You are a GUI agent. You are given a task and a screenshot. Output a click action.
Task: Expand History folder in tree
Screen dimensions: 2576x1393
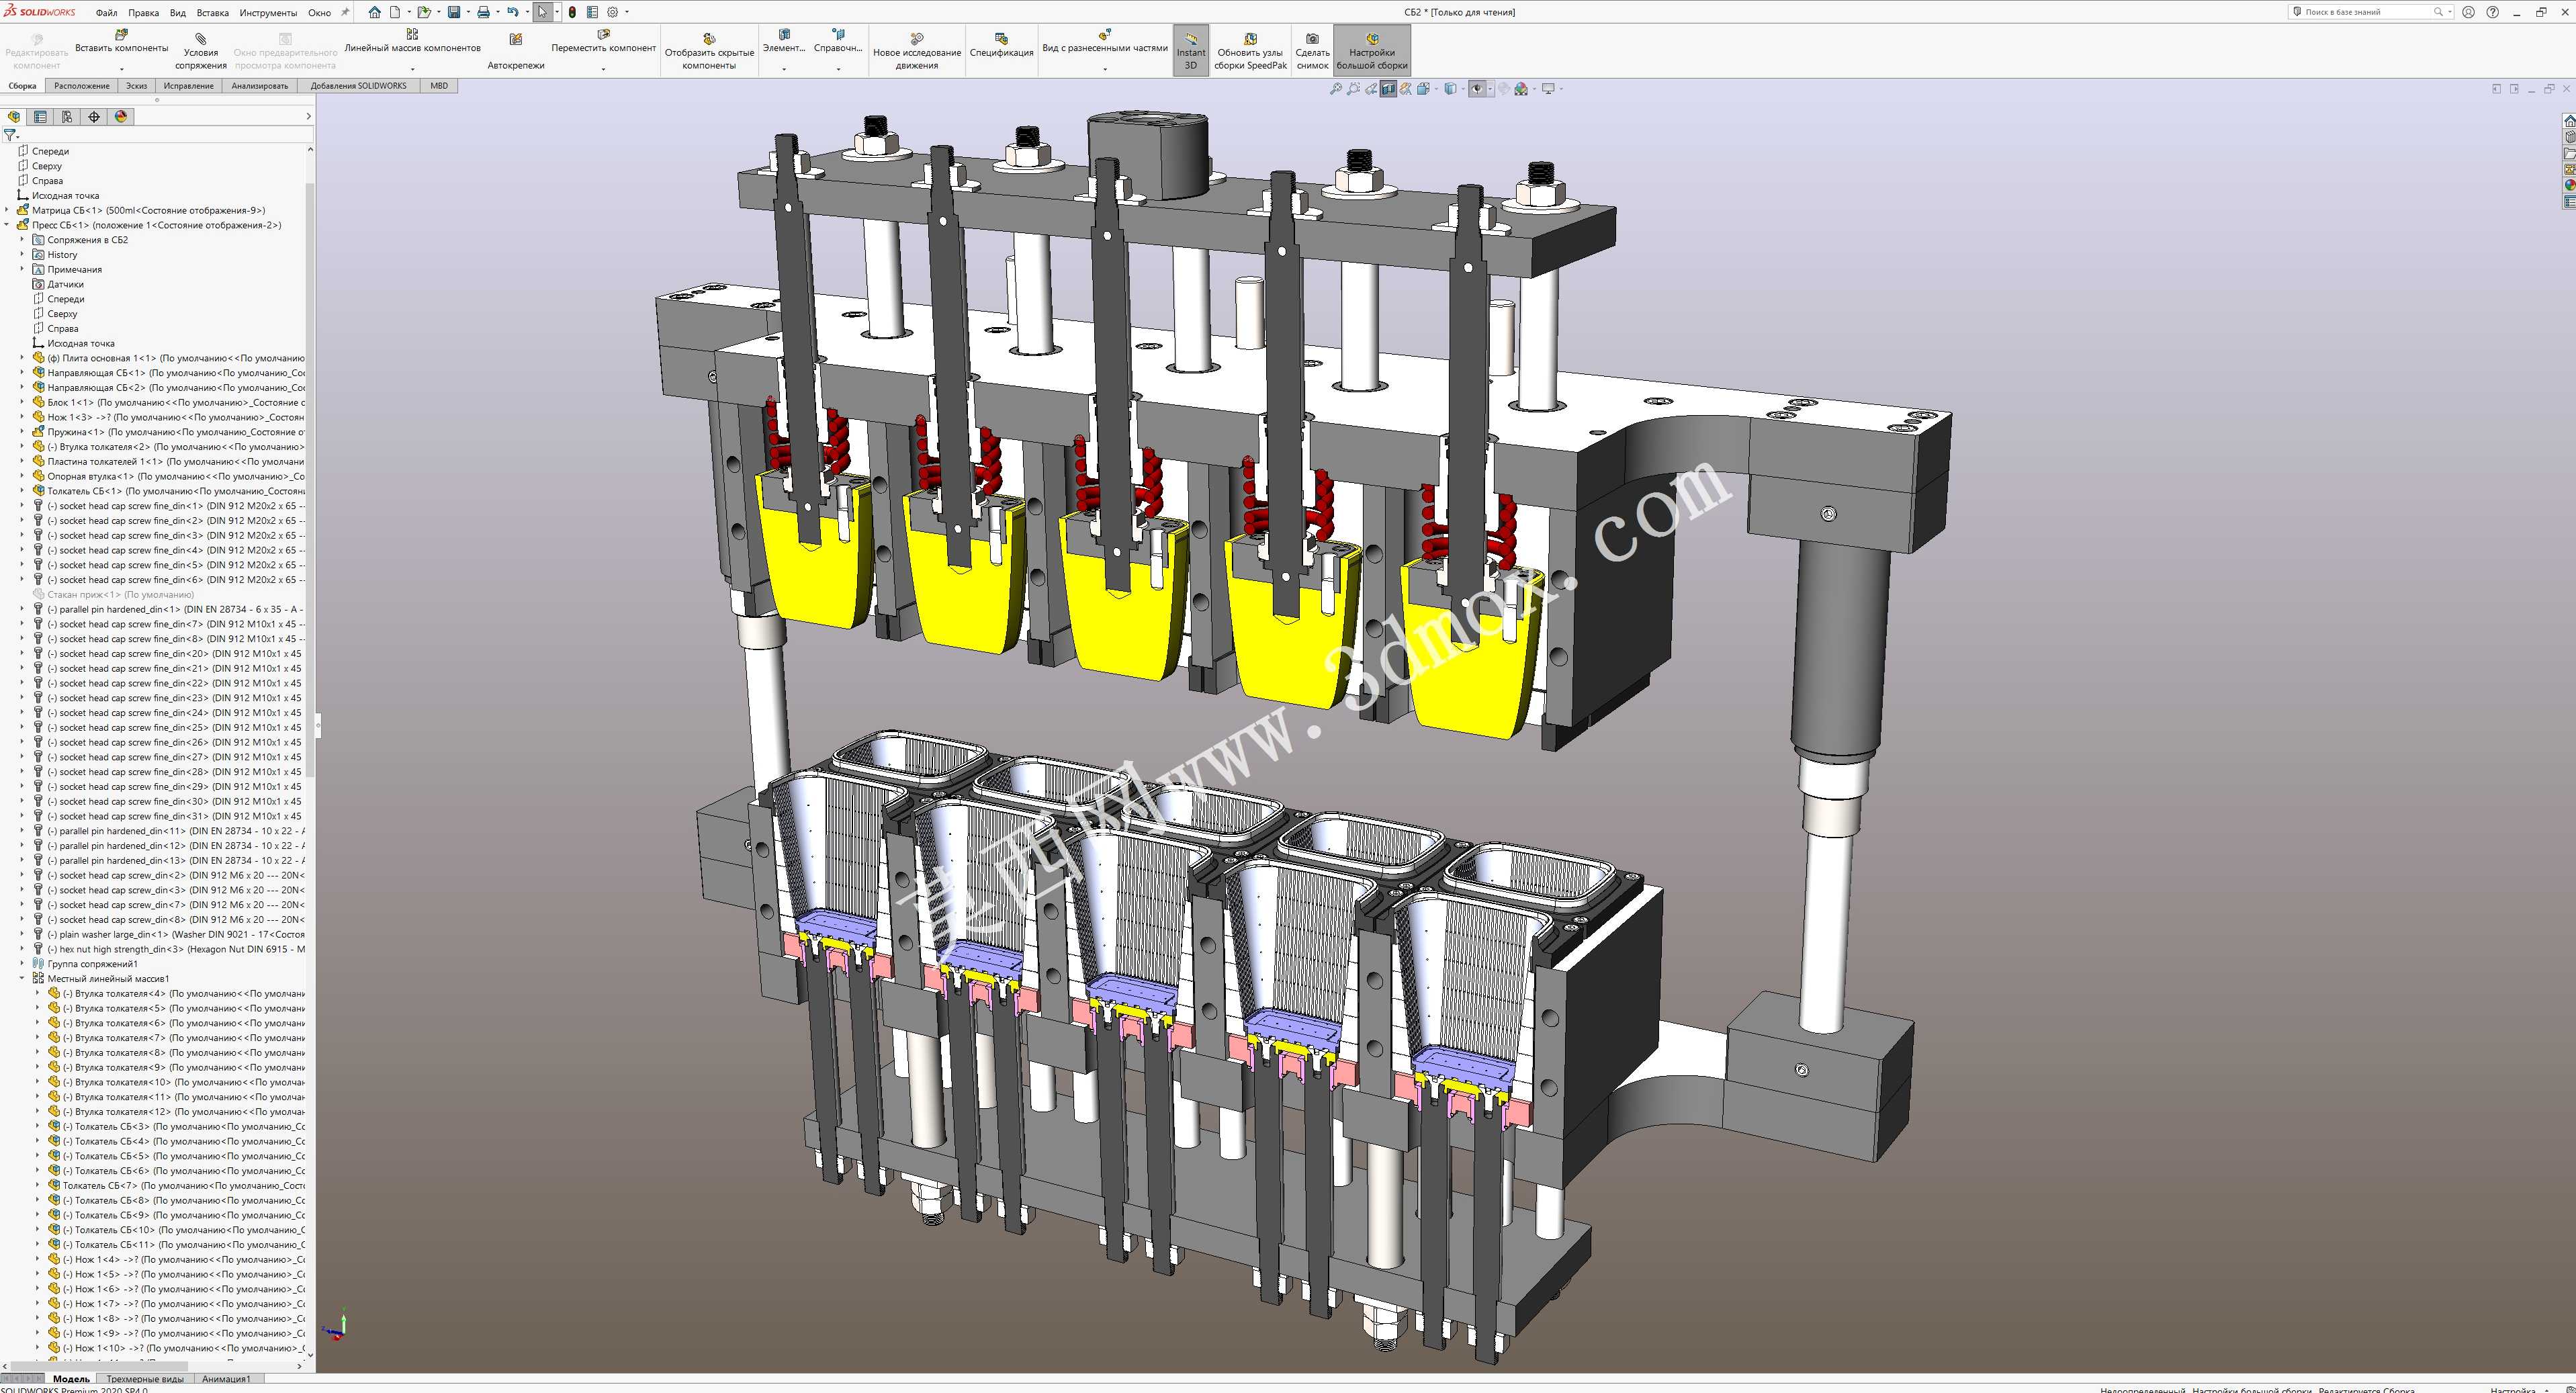click(x=22, y=254)
